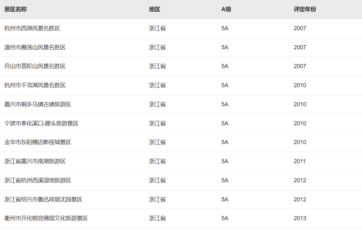Click 5A rating in 根宫佛国 row
Image resolution: width=362 pixels, height=230 pixels.
(225, 218)
